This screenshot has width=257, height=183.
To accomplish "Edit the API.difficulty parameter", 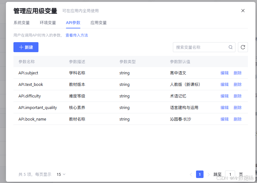I will [224, 96].
